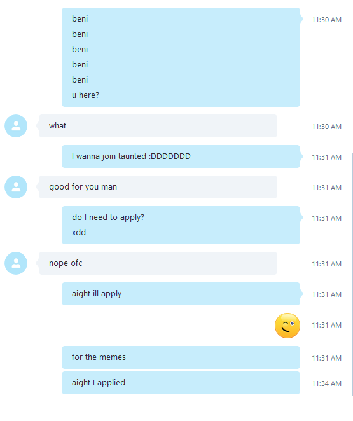Image resolution: width=353 pixels, height=421 pixels.
Task: Click the "what" reply bubble
Action: point(158,126)
